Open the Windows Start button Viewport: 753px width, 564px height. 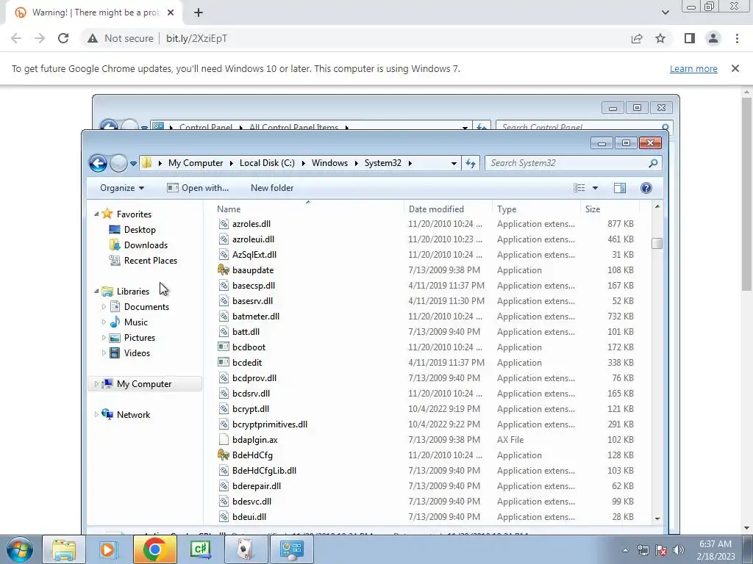click(20, 549)
